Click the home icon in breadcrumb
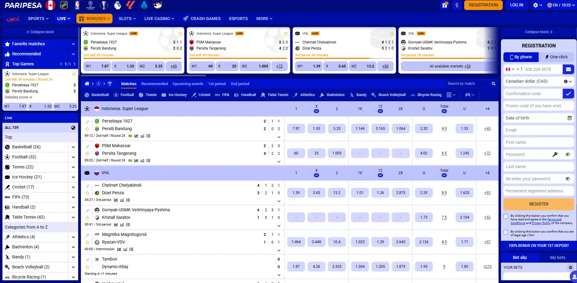This screenshot has height=283, width=577. 87,84
